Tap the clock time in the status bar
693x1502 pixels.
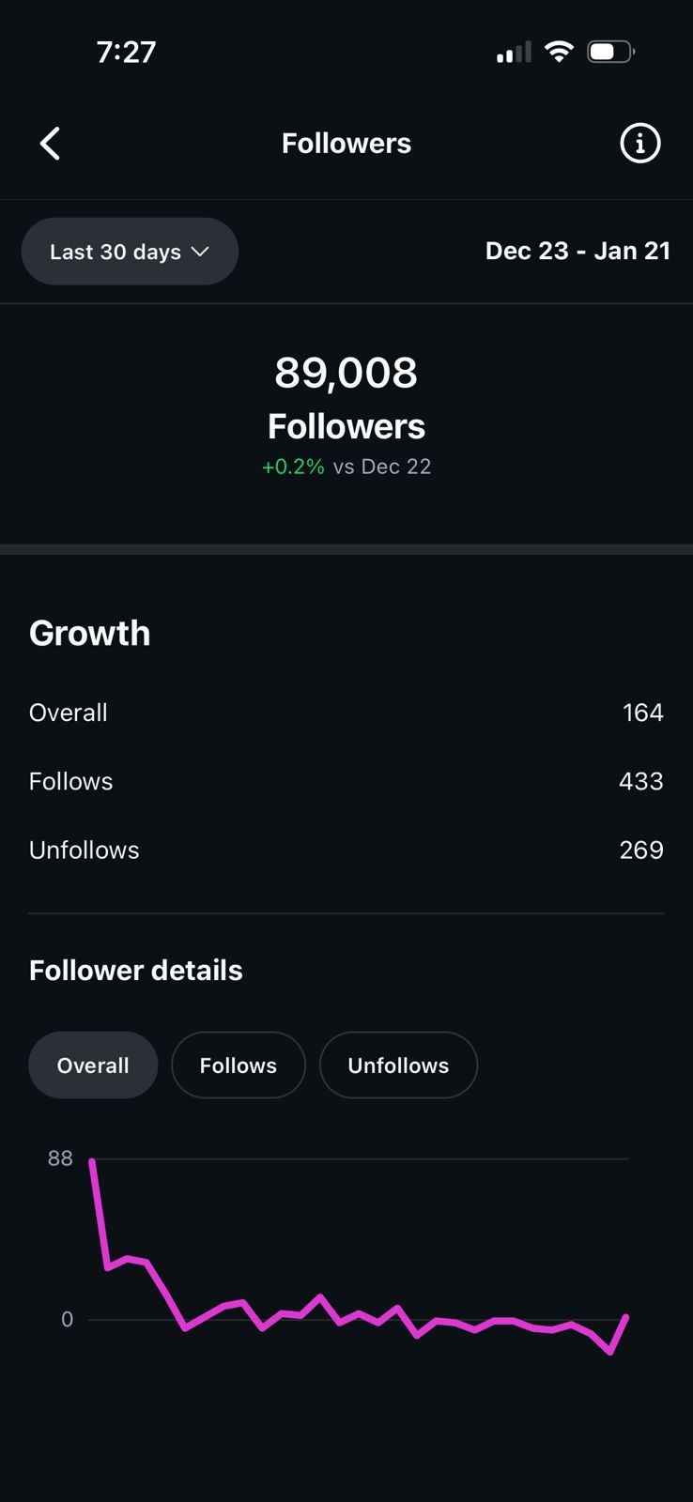pos(126,52)
